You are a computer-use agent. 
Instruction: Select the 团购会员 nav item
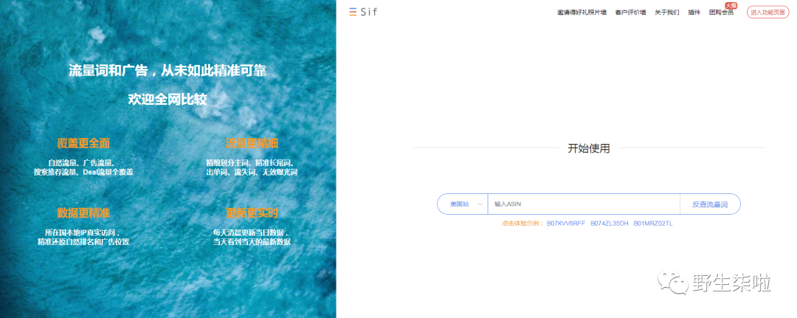click(x=721, y=13)
